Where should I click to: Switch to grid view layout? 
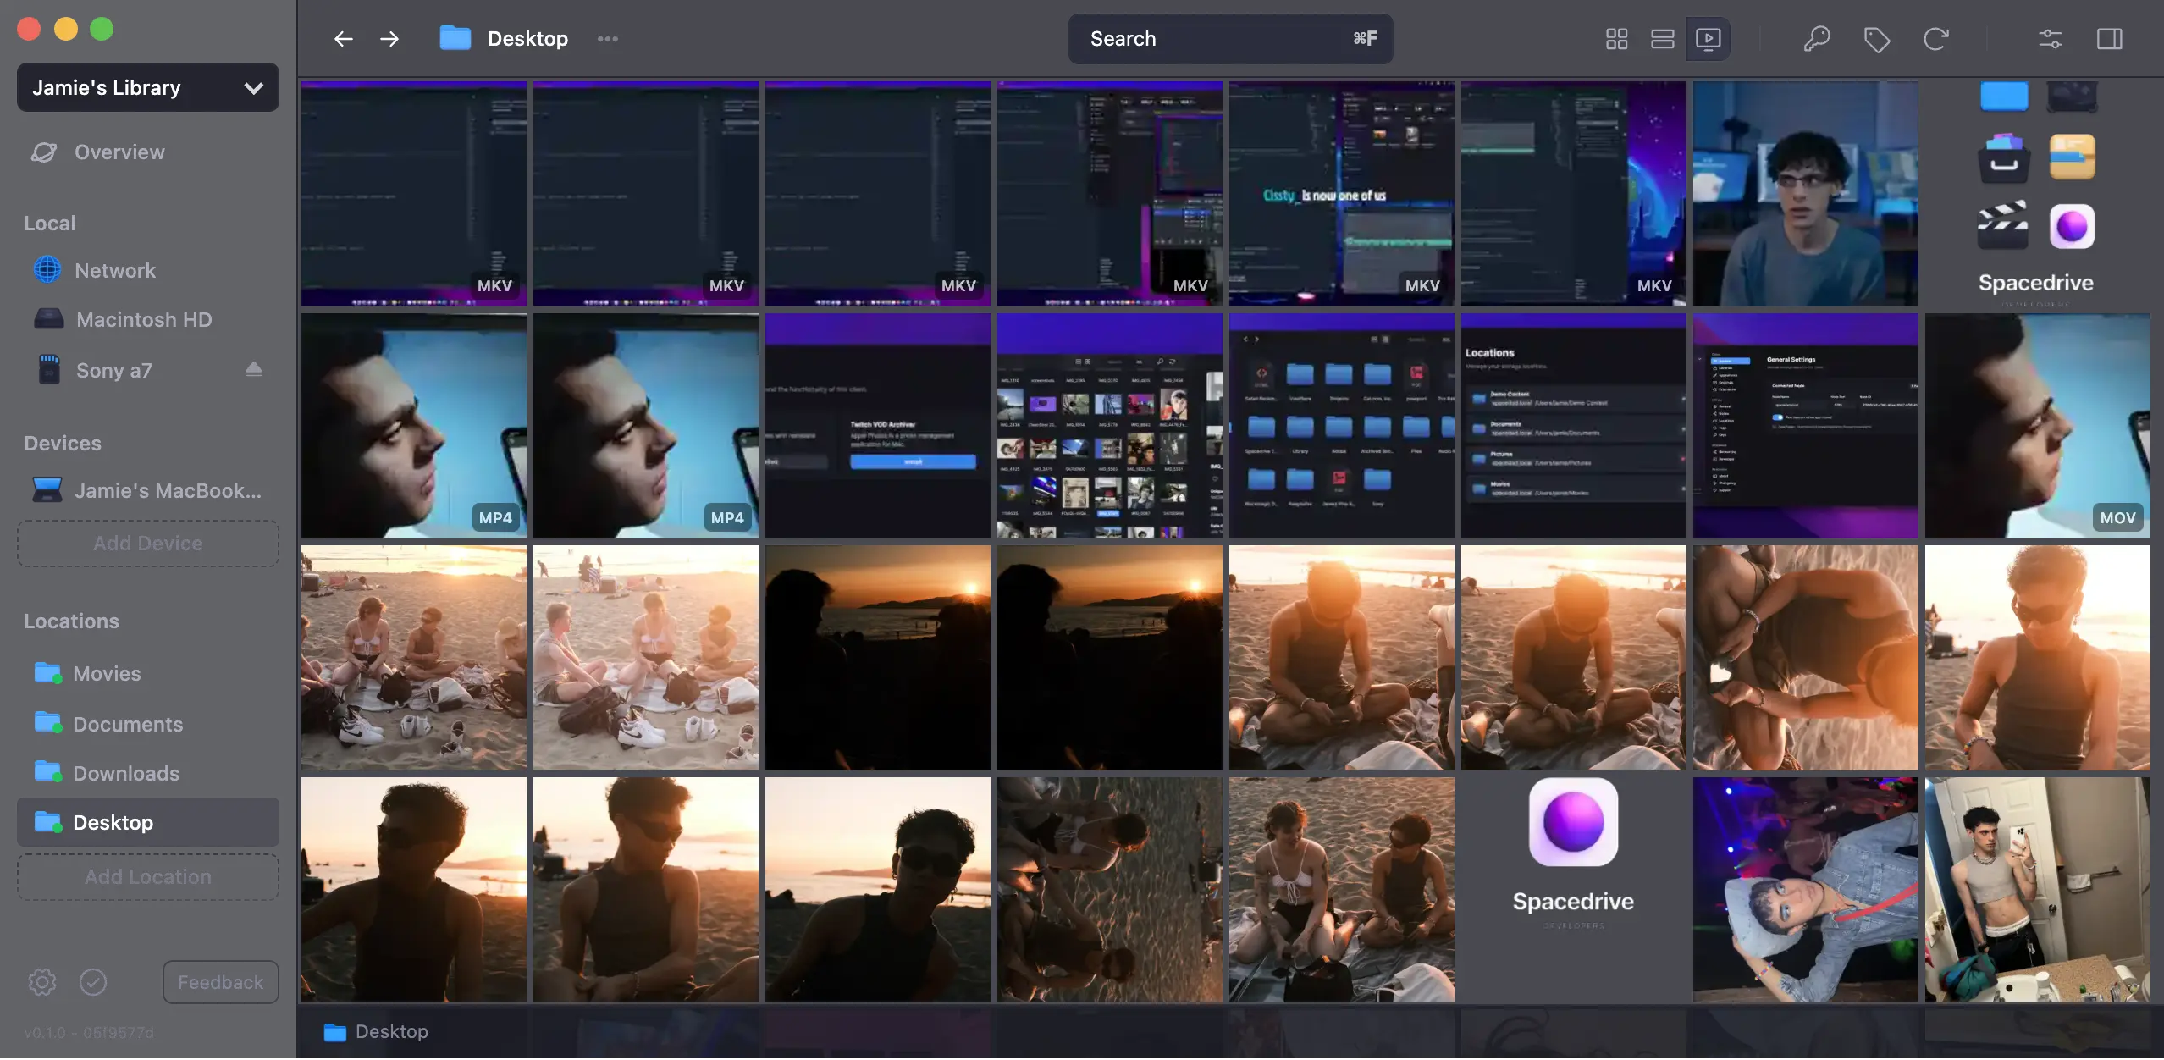pos(1616,39)
